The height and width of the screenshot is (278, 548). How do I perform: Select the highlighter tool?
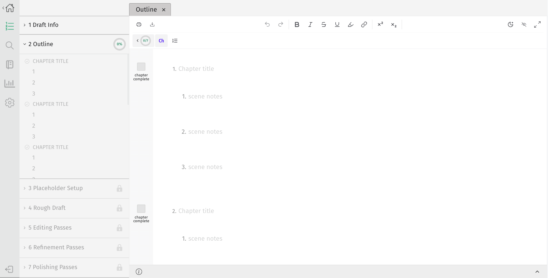pos(351,24)
